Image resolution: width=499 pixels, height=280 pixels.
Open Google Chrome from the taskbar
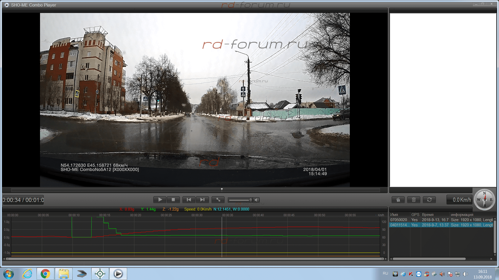[x=45, y=274]
